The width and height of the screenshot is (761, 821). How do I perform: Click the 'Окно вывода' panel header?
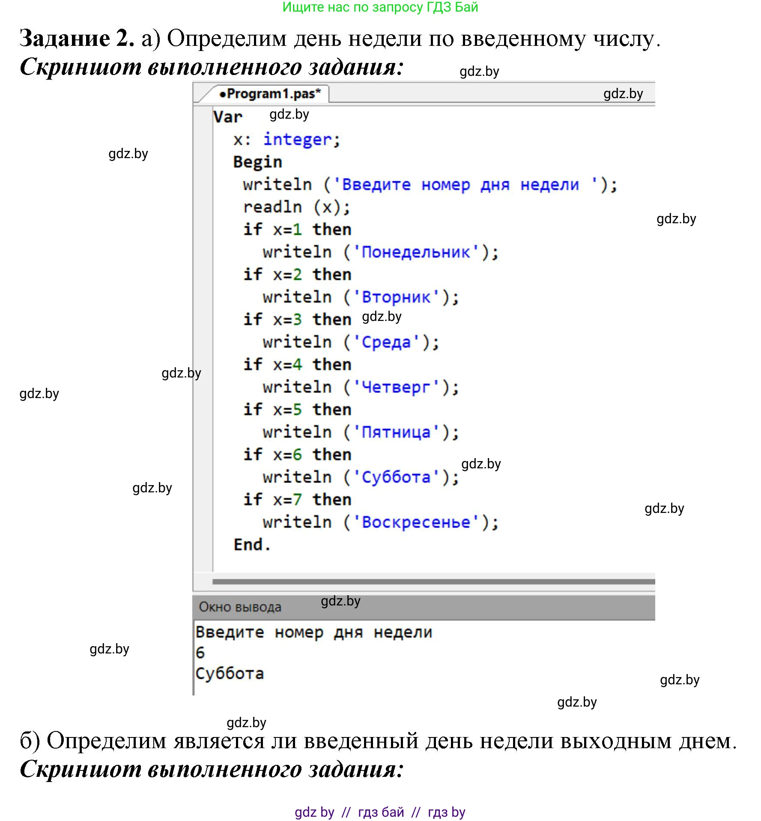click(x=424, y=607)
